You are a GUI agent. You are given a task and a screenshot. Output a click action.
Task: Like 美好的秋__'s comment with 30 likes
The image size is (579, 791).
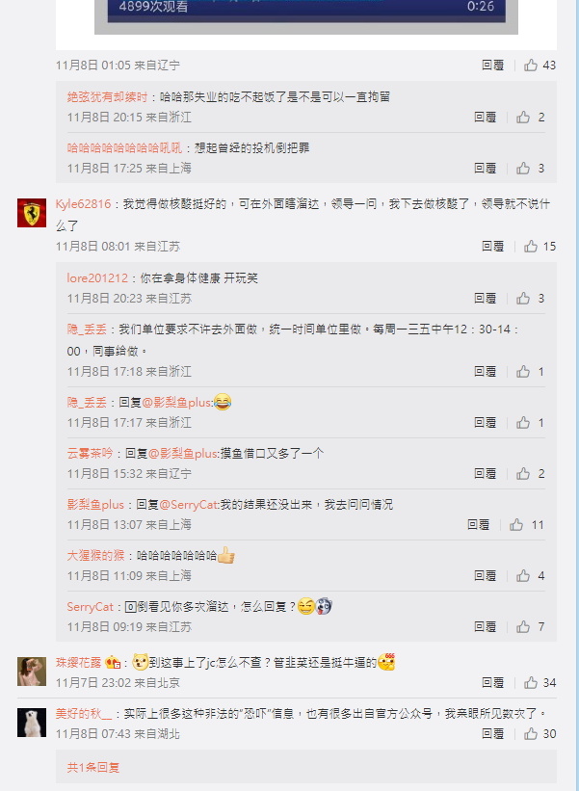(531, 733)
